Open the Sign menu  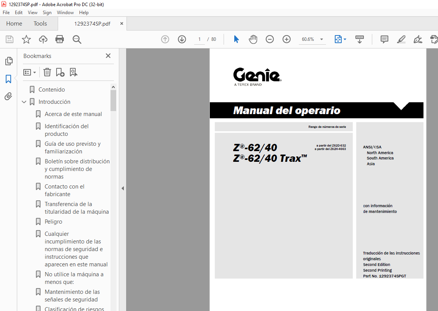pos(47,13)
